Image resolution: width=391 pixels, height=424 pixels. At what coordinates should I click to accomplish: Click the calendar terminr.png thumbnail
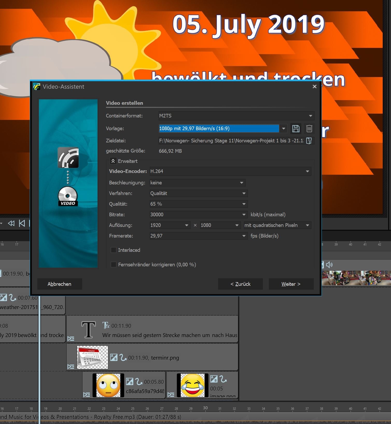coord(93,357)
